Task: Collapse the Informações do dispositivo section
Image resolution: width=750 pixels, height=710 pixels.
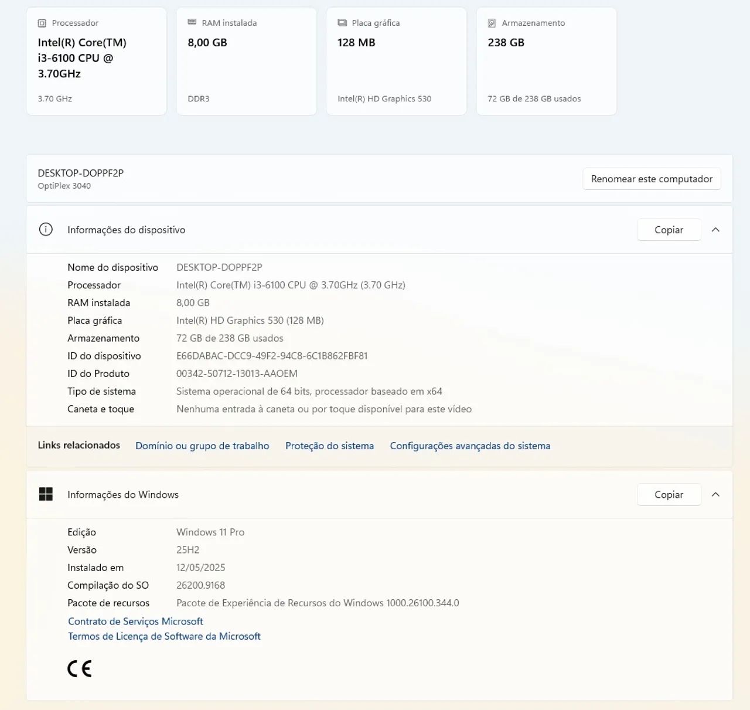Action: click(x=715, y=230)
